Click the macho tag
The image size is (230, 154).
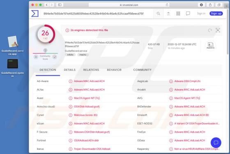(83, 55)
